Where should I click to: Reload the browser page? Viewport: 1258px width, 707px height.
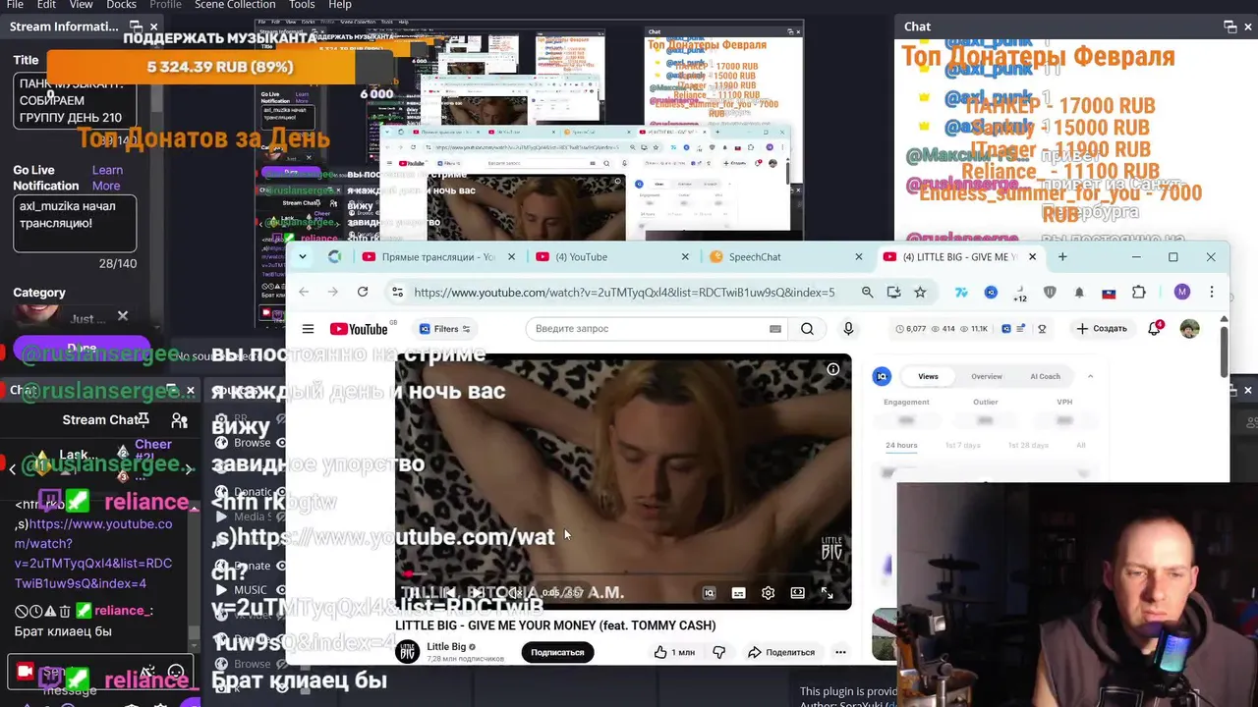coord(363,292)
